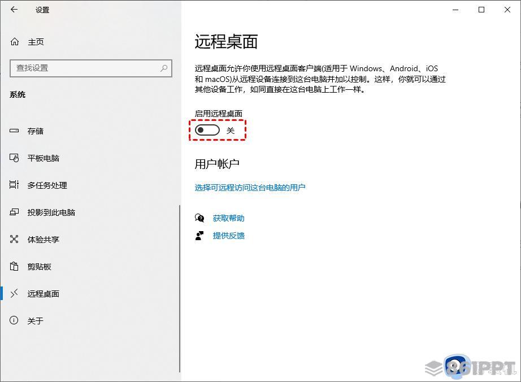The image size is (521, 382).
Task: Click the 查找设置 search field
Action: pos(91,68)
